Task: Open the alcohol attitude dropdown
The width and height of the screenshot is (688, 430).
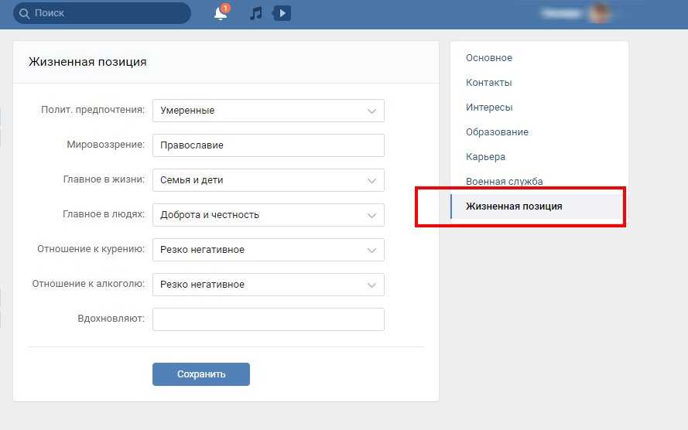Action: pyautogui.click(x=268, y=285)
